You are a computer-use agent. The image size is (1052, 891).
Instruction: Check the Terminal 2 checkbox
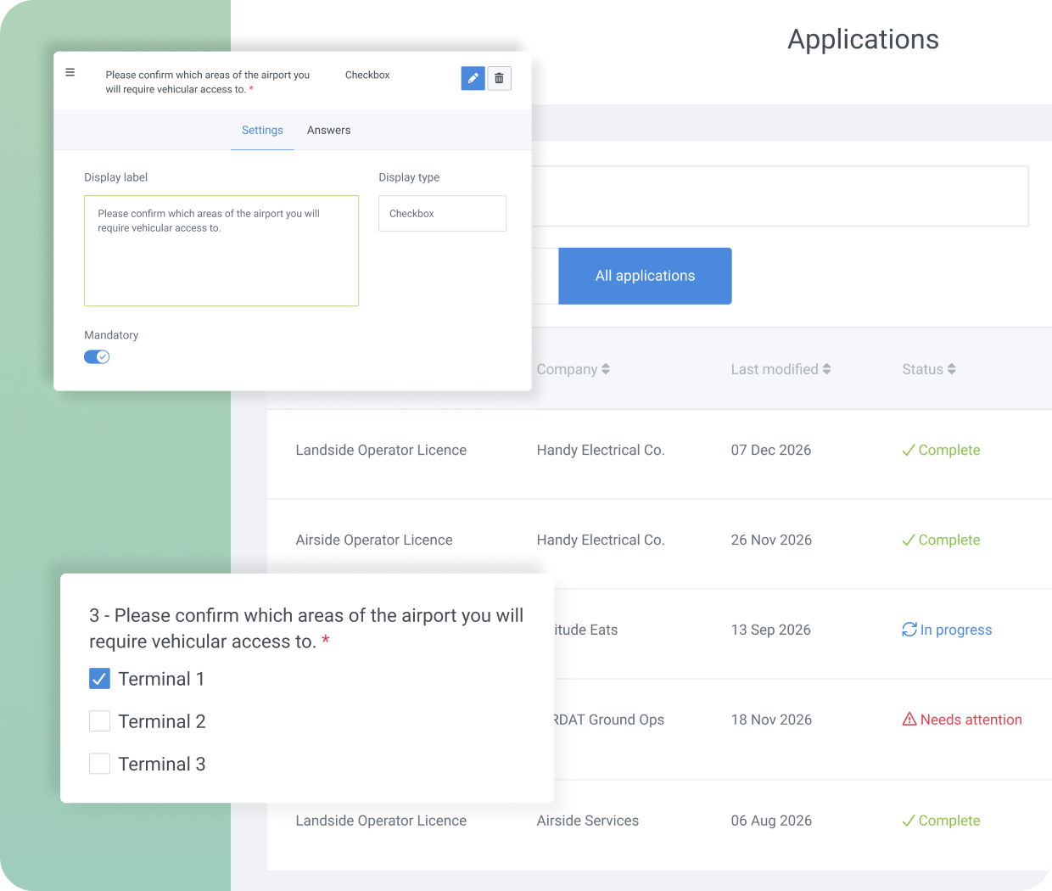(x=100, y=721)
